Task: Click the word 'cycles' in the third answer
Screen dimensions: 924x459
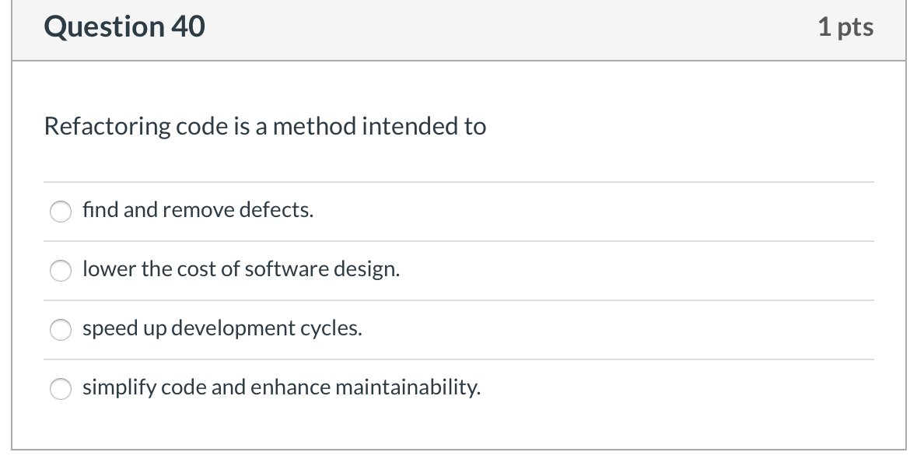Action: [329, 328]
